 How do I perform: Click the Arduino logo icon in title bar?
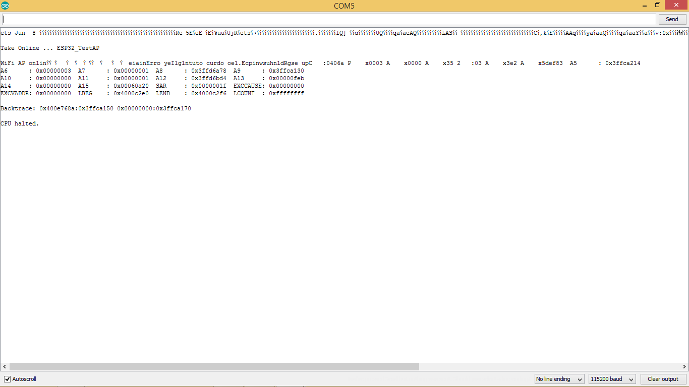tap(5, 6)
